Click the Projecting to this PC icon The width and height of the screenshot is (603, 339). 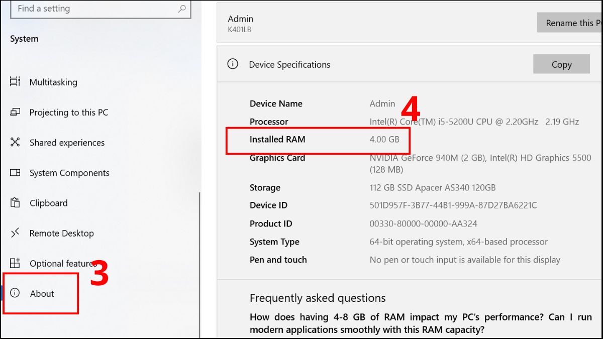pyautogui.click(x=15, y=112)
